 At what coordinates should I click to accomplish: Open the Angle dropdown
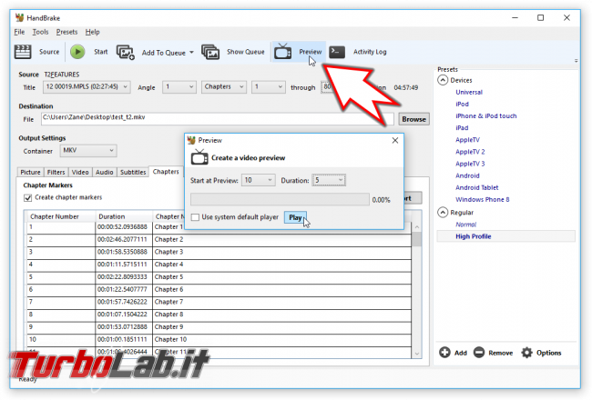click(179, 87)
